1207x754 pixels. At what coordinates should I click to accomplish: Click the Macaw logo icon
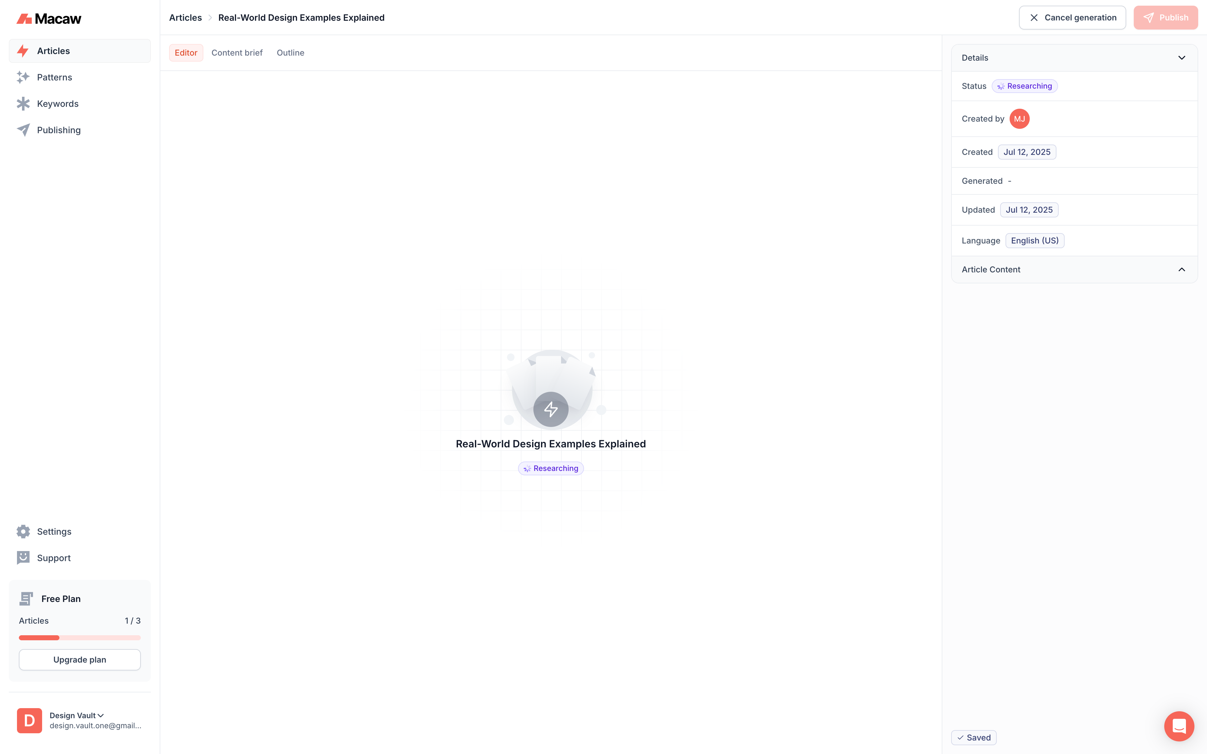pyautogui.click(x=24, y=19)
